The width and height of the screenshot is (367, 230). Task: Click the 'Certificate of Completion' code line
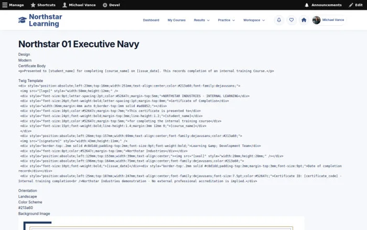pyautogui.click(x=124, y=101)
